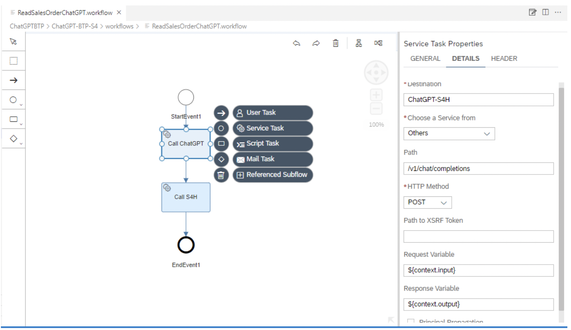The image size is (571, 330).
Task: Activate the ReadSalesOrderChatGPT.workflow editor tab
Action: [65, 12]
